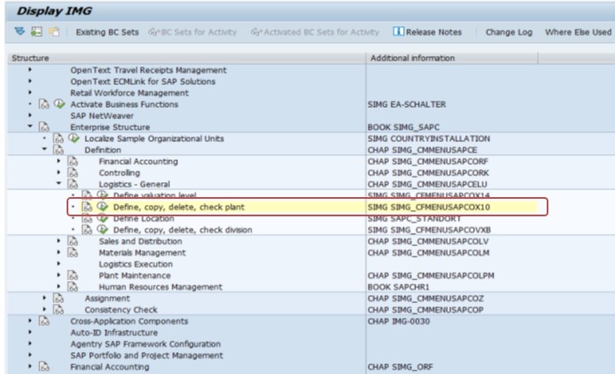This screenshot has height=374, width=615.
Task: Collapse Logistics - General node
Action: (x=59, y=183)
